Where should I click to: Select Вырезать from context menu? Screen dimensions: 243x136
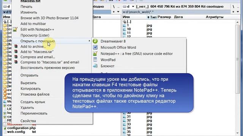[x=28, y=83]
